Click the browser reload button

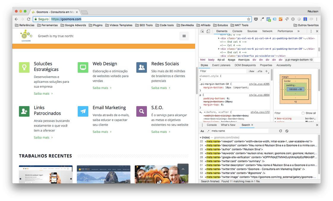tap(29, 19)
